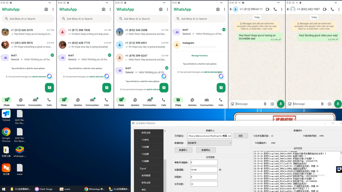Open chat with +1 (512) 626-2470
Image resolution: width=342 pixels, height=192 pixels.
click(x=28, y=32)
